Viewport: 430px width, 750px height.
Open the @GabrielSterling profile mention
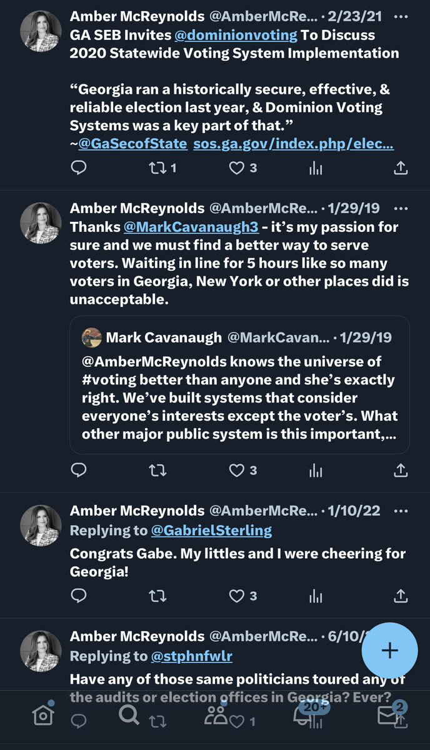click(x=211, y=531)
